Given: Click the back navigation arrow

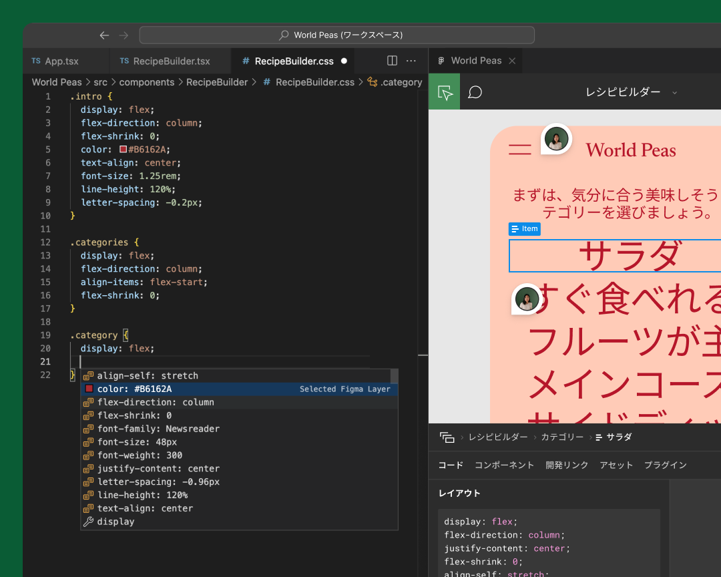Looking at the screenshot, I should 103,35.
